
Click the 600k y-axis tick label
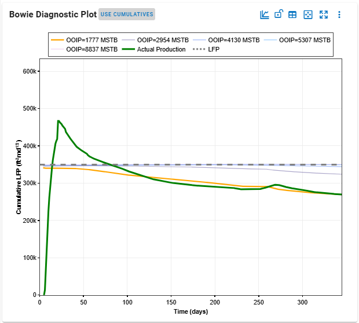point(30,71)
